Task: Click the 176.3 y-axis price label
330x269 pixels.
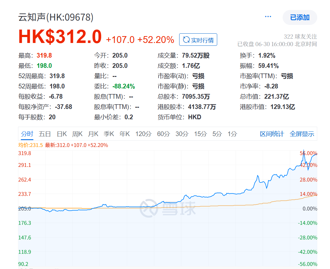Action: click(25, 223)
